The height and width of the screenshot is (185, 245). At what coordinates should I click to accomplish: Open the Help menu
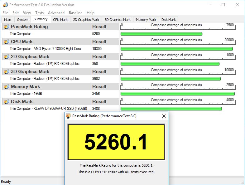click(90, 13)
